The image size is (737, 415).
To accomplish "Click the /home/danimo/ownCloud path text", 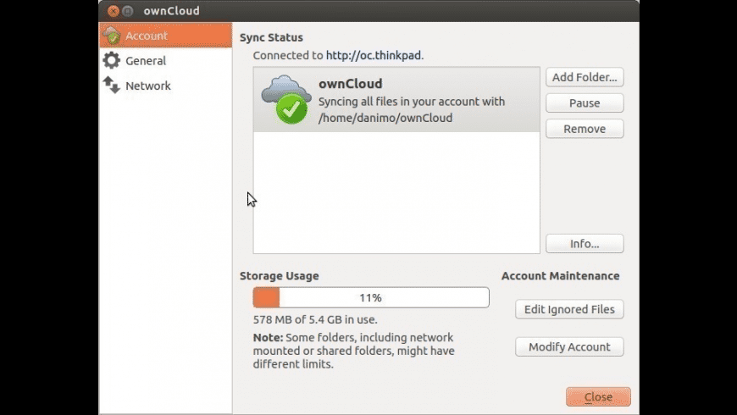I will pyautogui.click(x=385, y=118).
